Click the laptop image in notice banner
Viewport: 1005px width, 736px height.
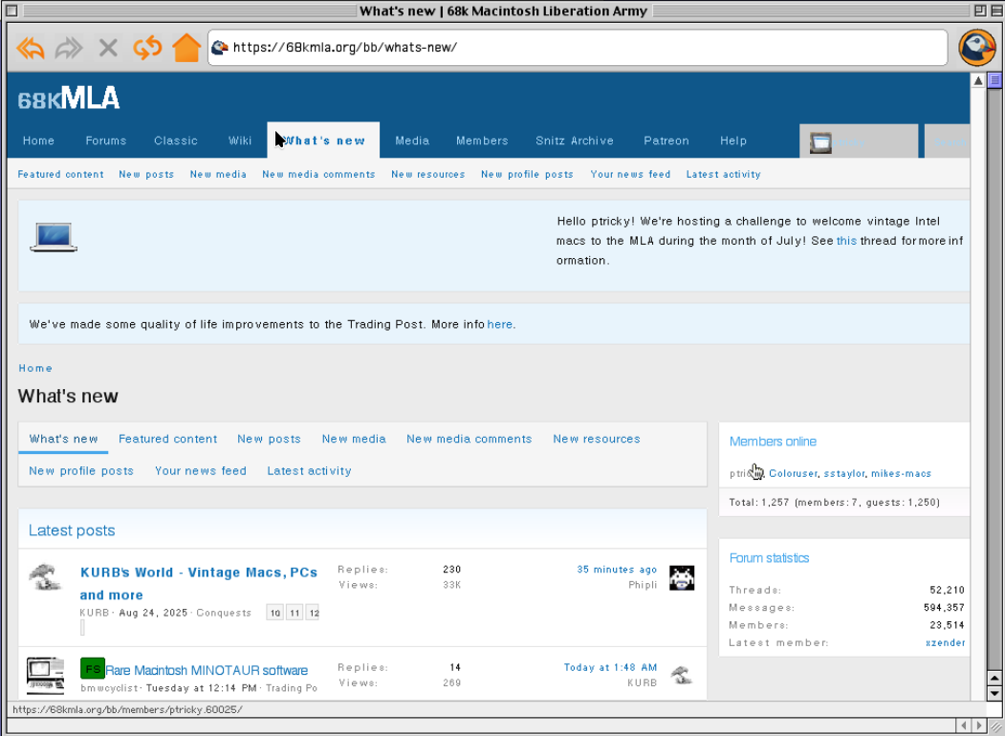coord(54,237)
